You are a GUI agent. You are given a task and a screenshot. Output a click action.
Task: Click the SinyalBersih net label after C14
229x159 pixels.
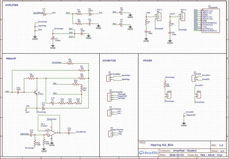pos(81,132)
